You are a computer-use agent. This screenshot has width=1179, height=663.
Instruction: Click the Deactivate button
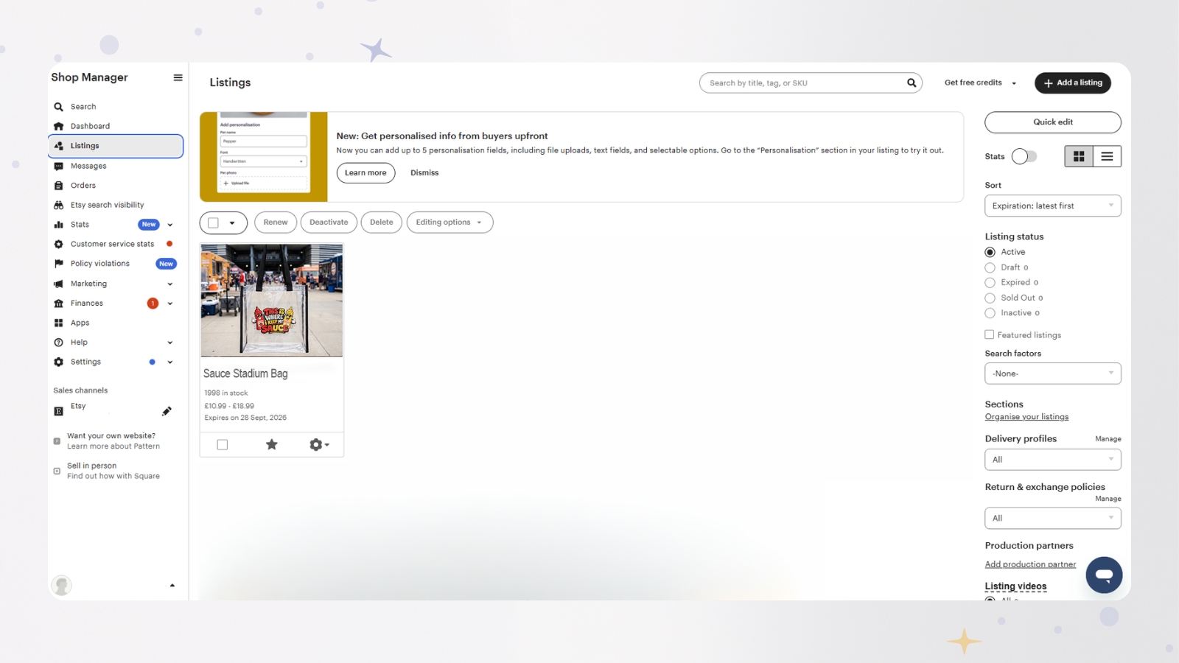329,222
